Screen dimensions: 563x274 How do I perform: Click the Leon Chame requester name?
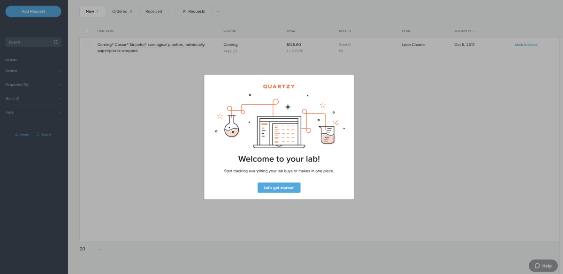point(413,45)
